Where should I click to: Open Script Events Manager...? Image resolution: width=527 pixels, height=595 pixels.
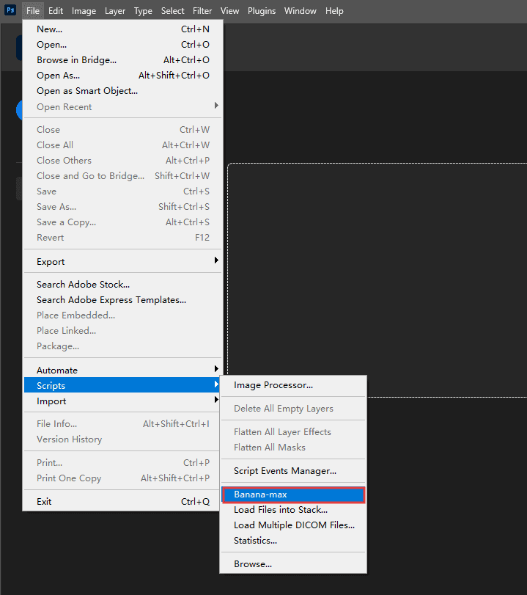coord(293,470)
